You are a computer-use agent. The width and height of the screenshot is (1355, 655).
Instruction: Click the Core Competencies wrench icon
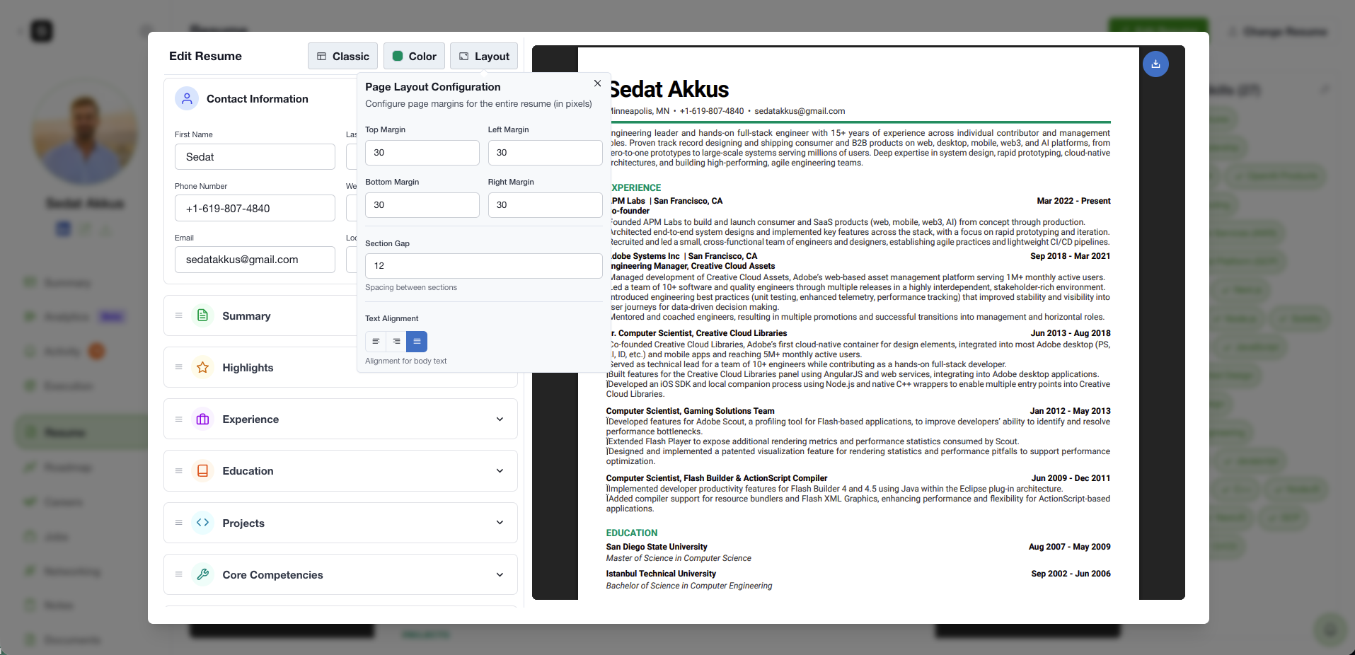202,574
